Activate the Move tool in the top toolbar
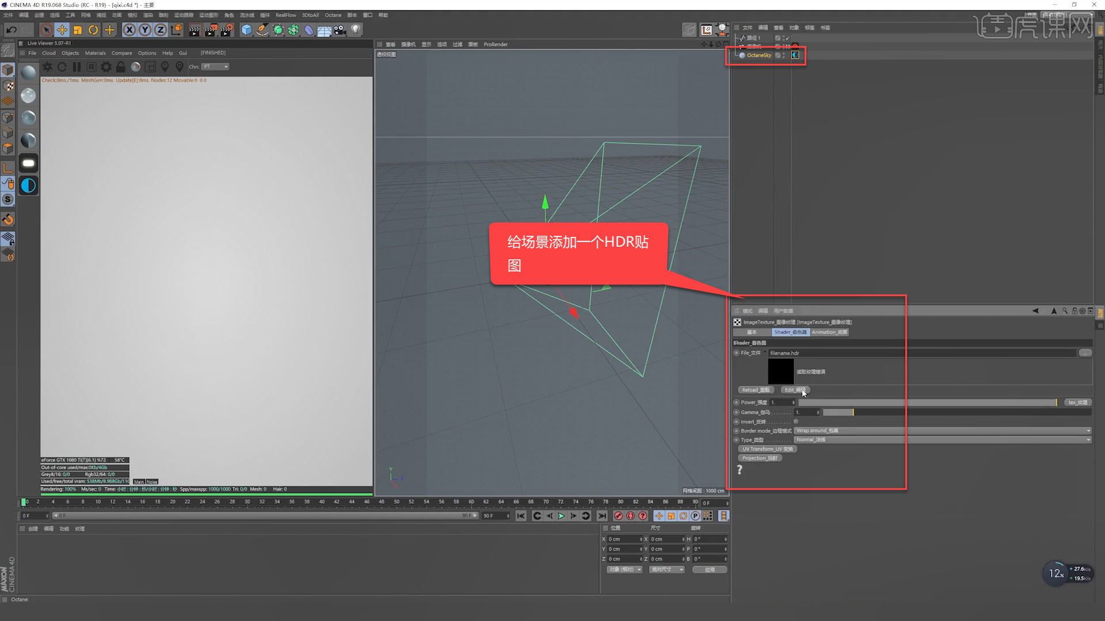The height and width of the screenshot is (621, 1105). click(x=62, y=30)
